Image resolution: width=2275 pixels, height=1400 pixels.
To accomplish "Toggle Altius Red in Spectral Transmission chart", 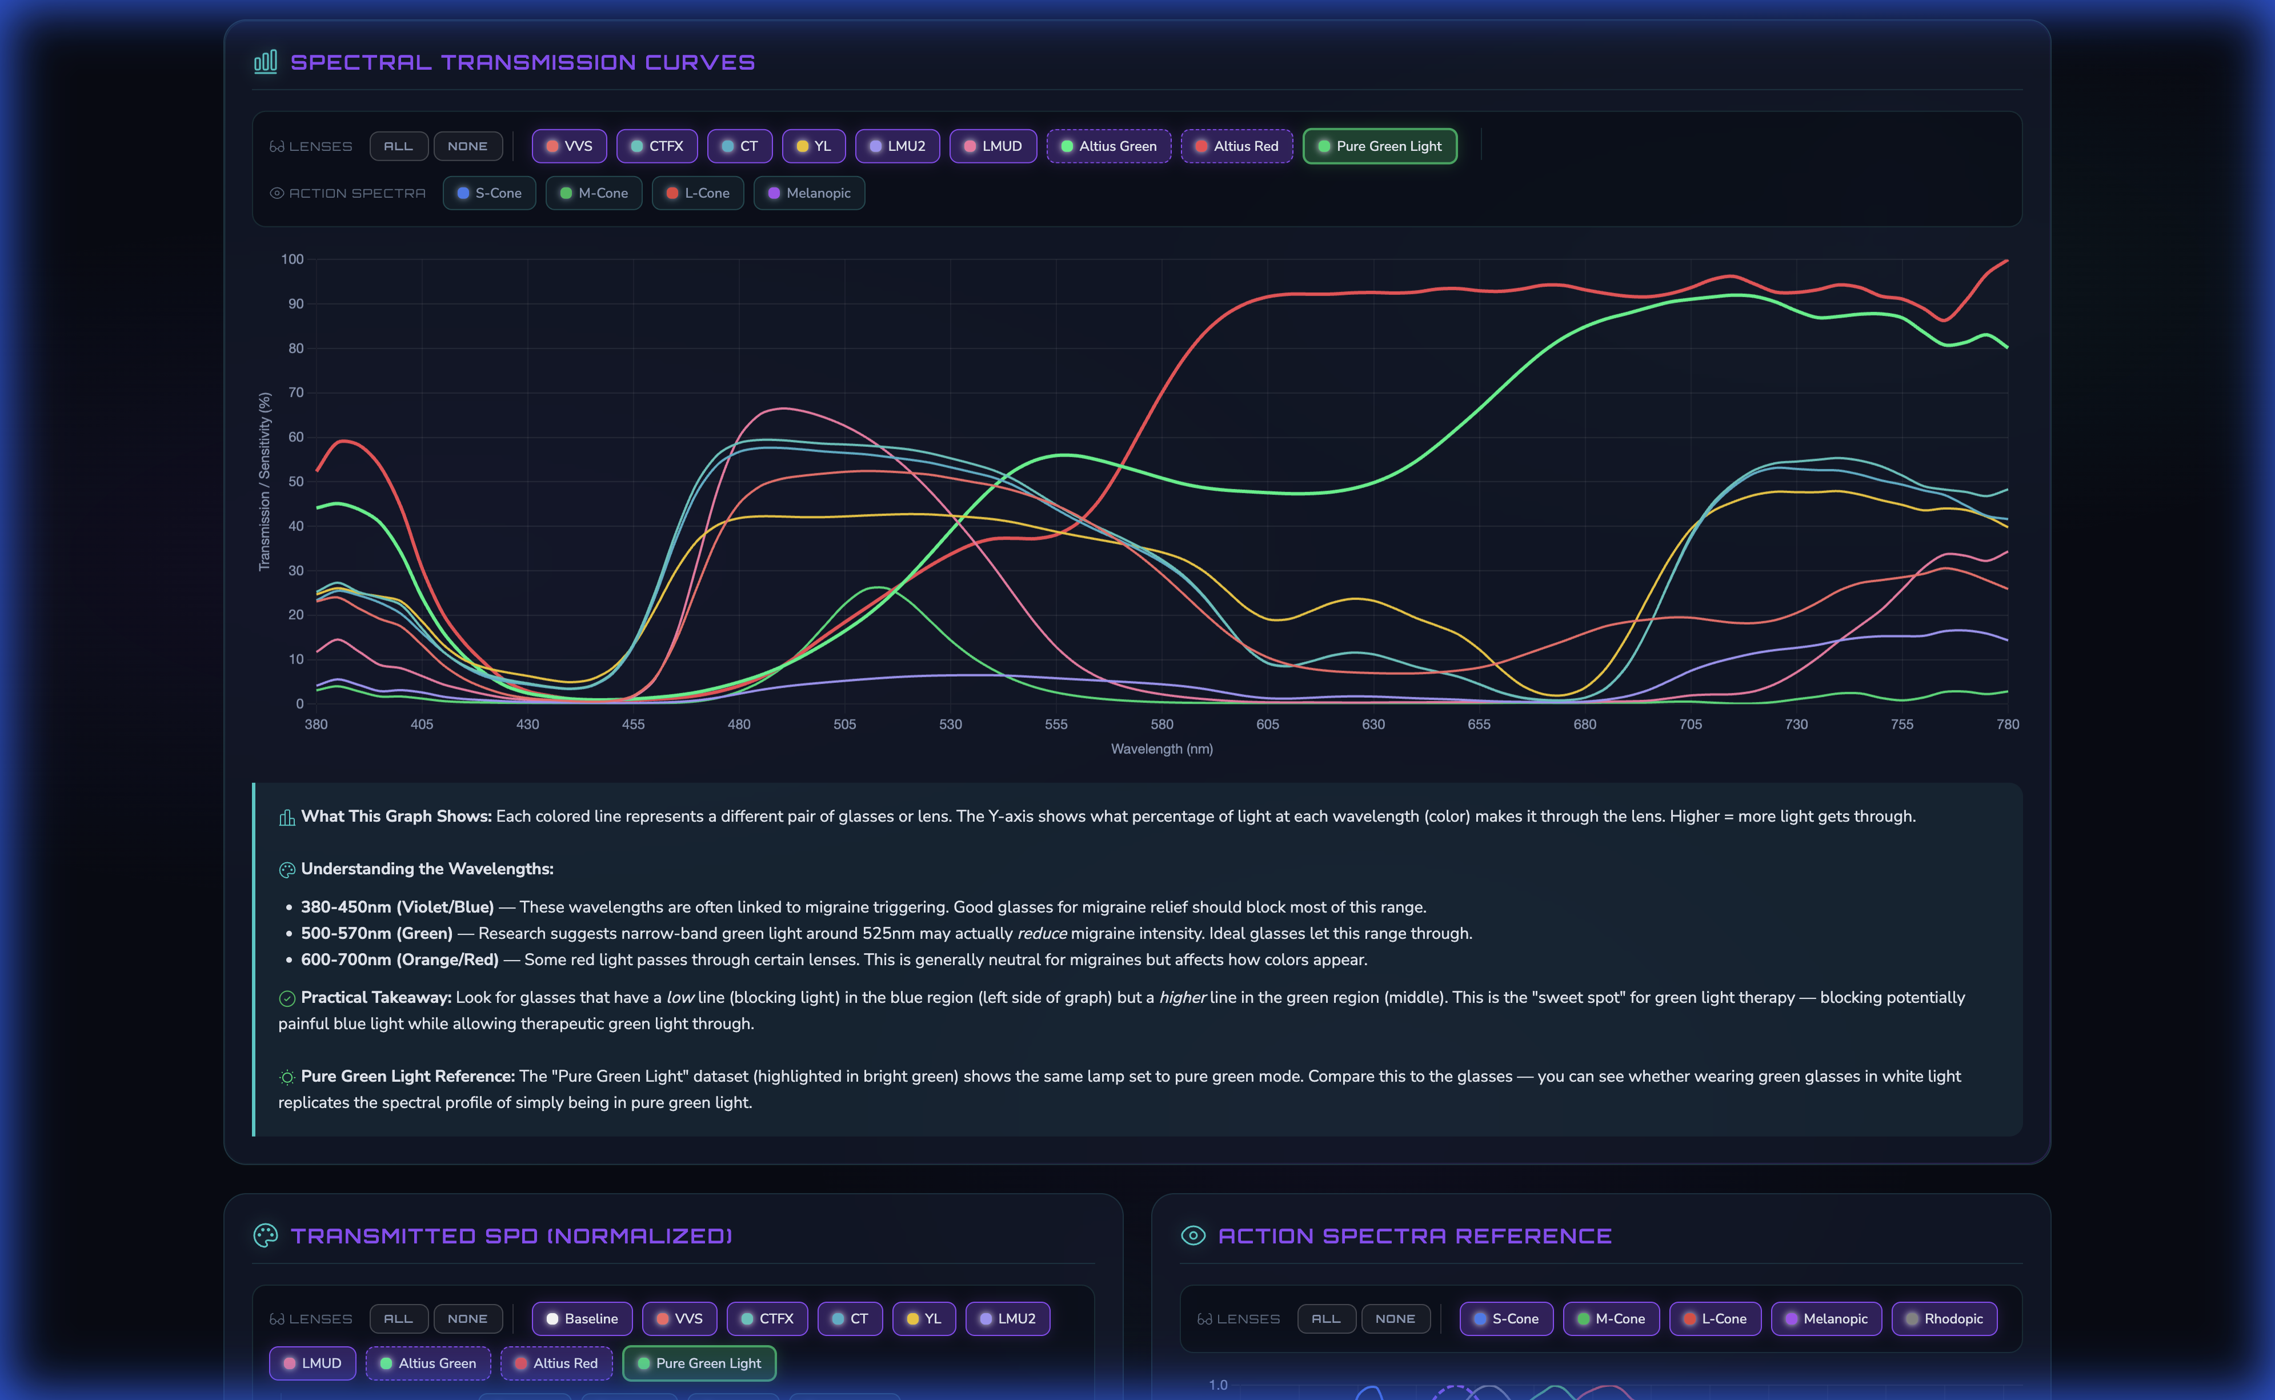I will tap(1236, 146).
